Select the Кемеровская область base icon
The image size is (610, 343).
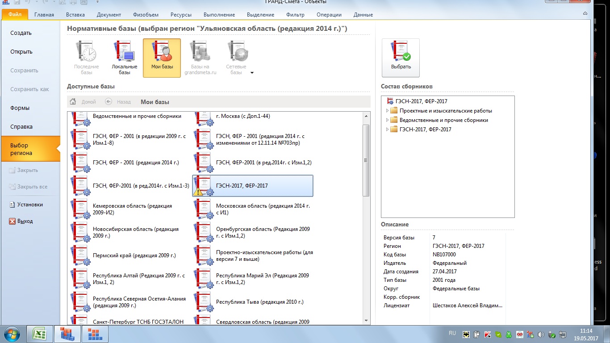coord(81,209)
